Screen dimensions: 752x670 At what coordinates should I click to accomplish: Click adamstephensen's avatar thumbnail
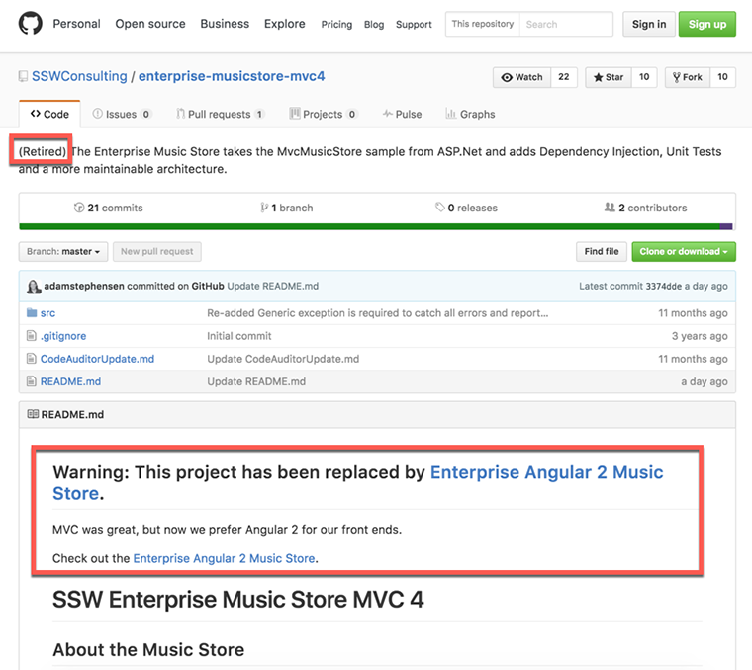click(x=34, y=287)
